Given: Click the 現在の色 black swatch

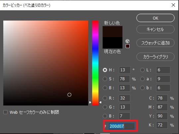Looking at the screenshot, I should (x=112, y=43).
